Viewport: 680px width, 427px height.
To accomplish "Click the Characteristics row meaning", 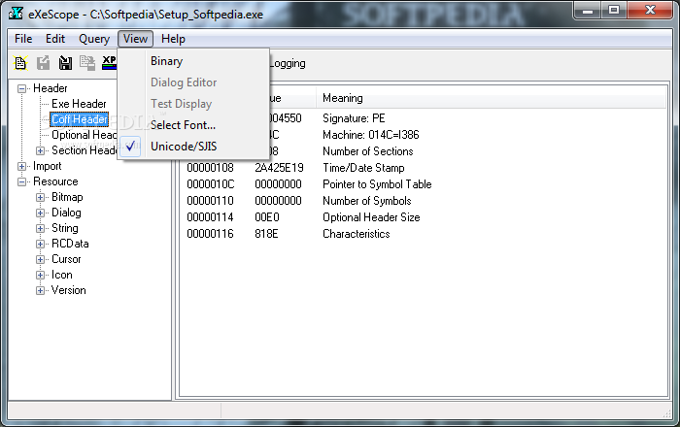I will [357, 234].
